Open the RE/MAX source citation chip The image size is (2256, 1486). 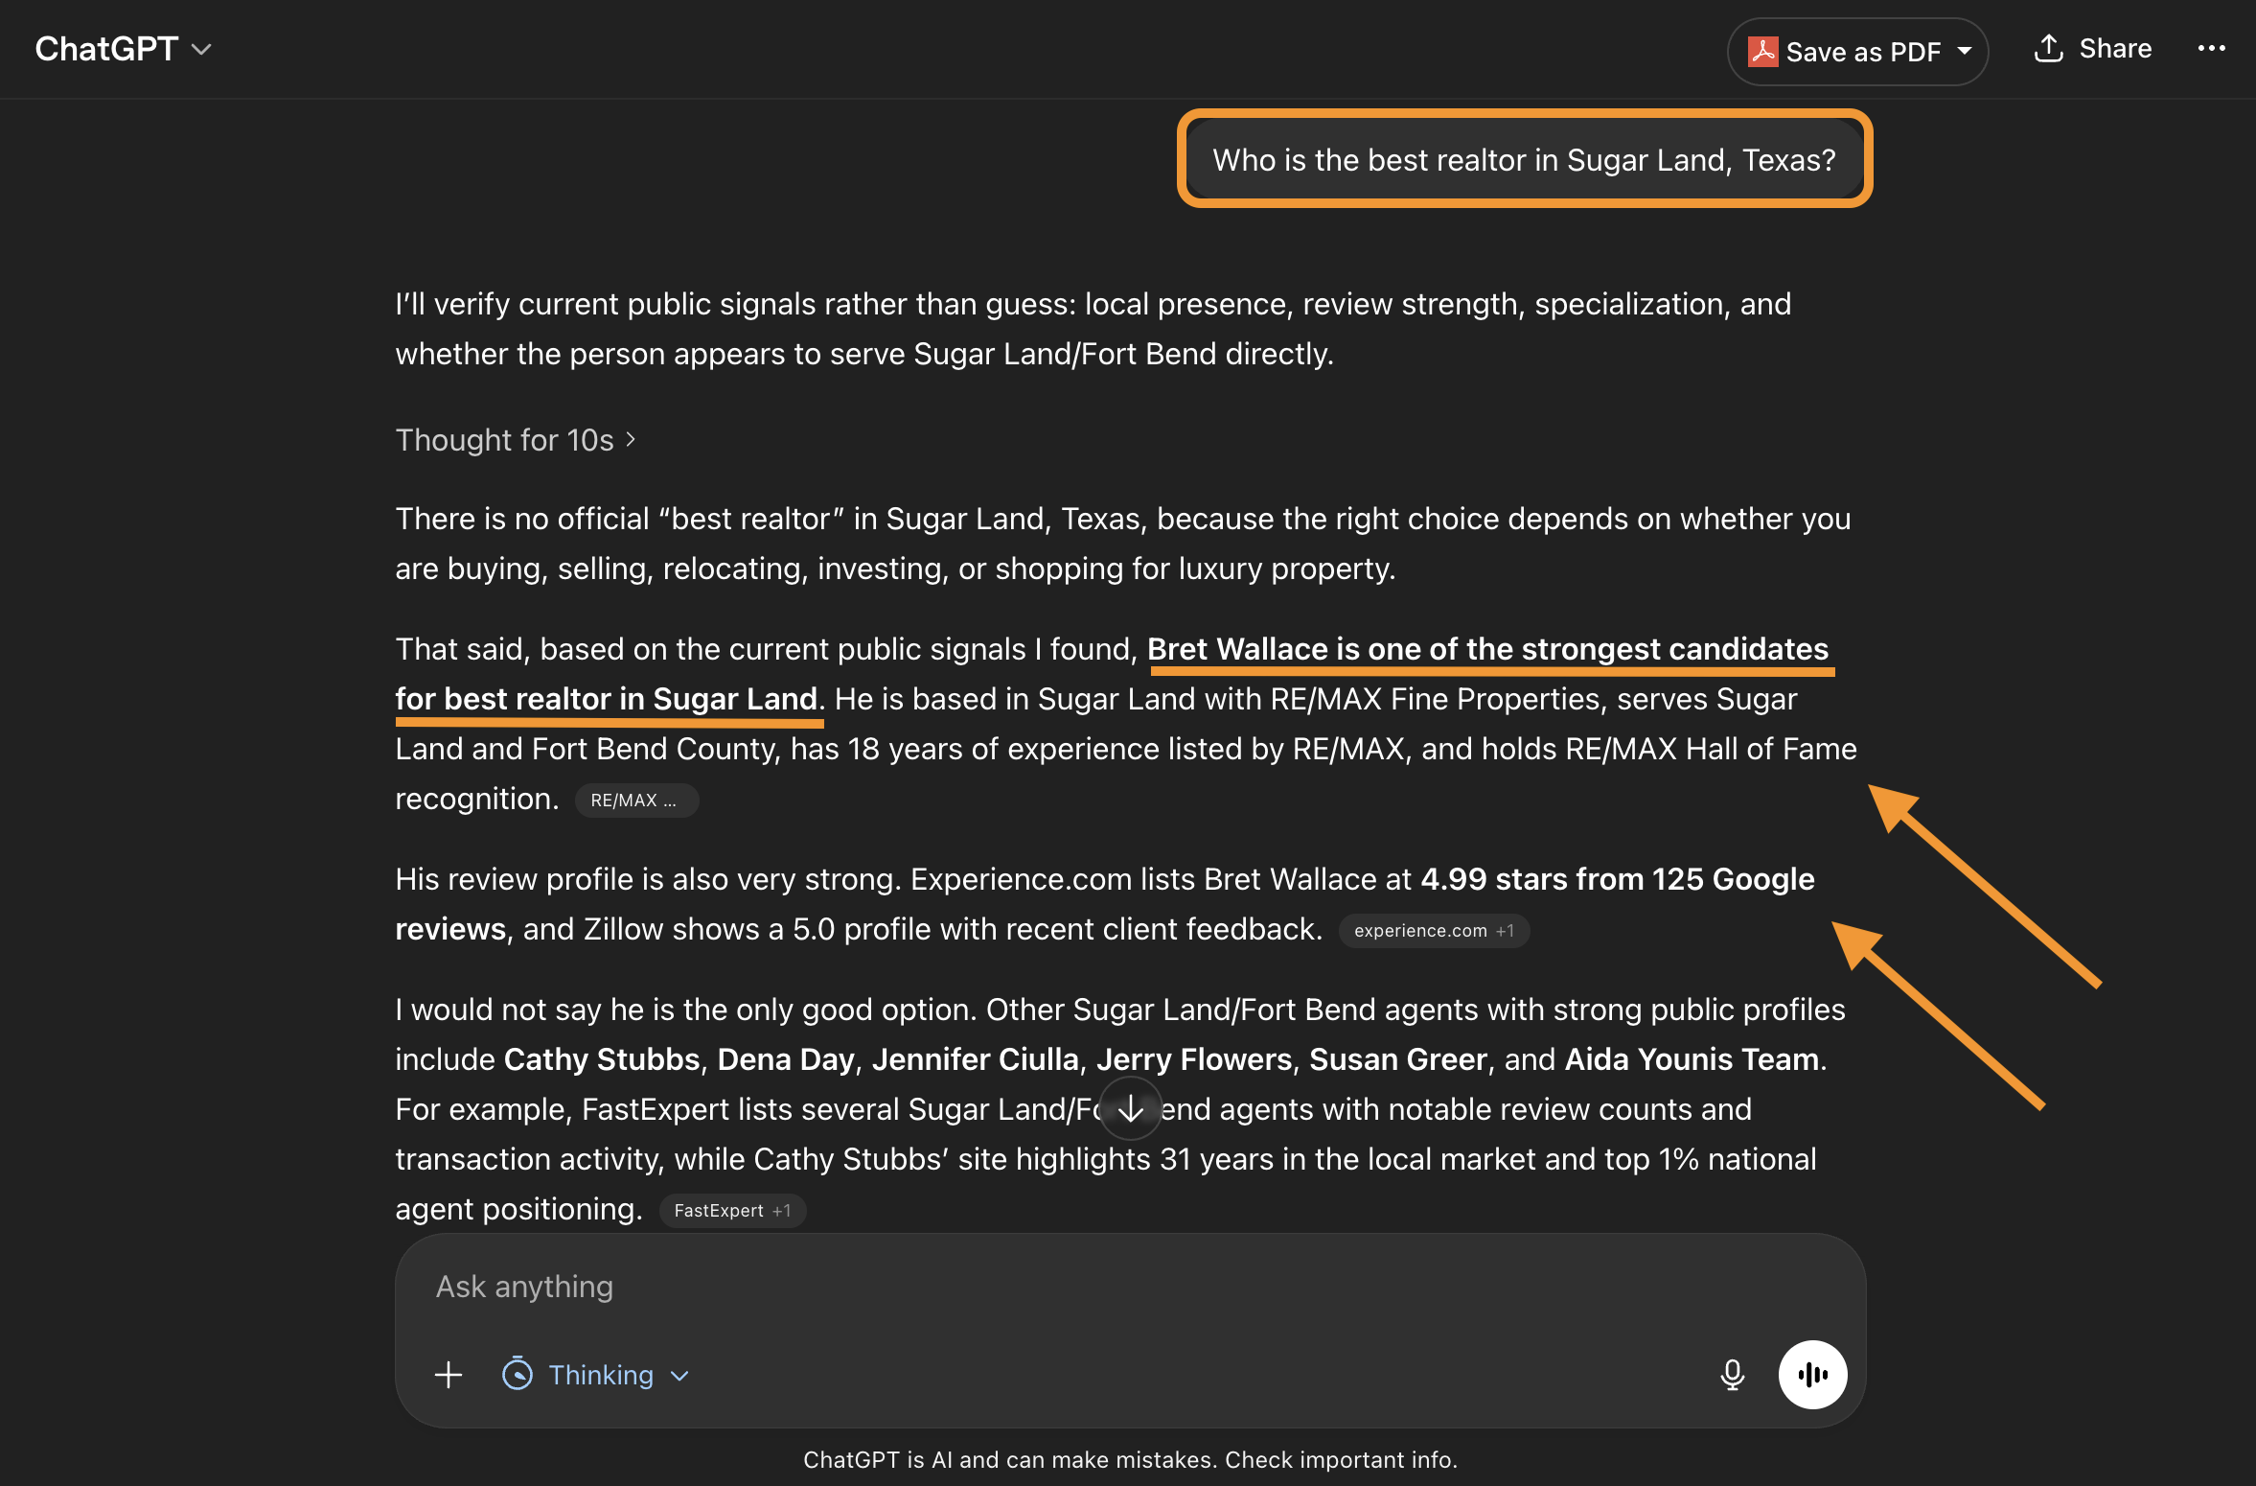click(636, 801)
